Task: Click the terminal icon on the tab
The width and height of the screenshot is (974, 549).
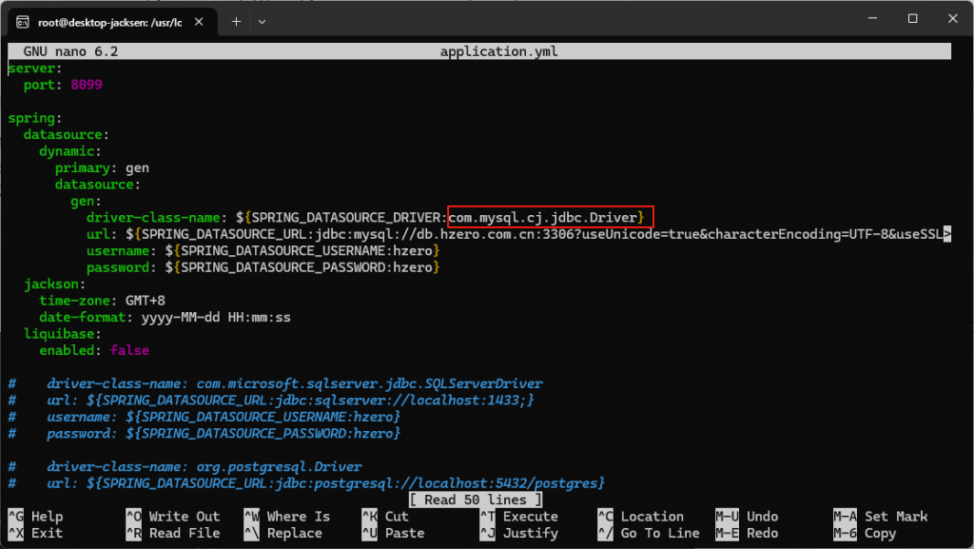Action: 22,20
